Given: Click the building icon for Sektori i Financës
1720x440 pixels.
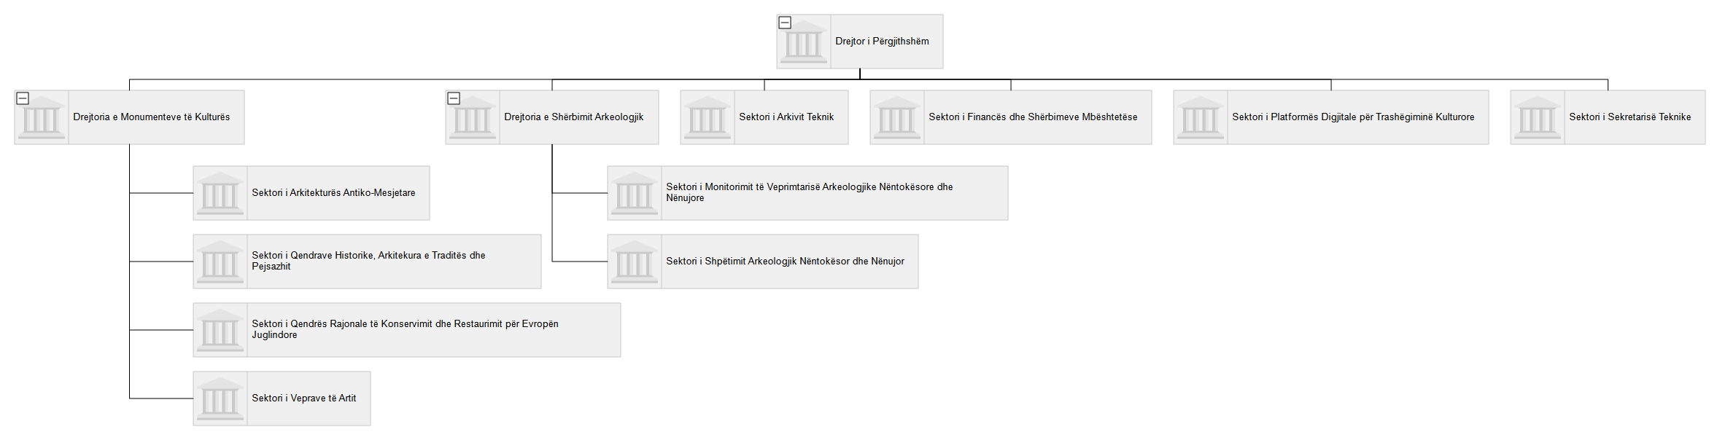Looking at the screenshot, I should tap(896, 117).
